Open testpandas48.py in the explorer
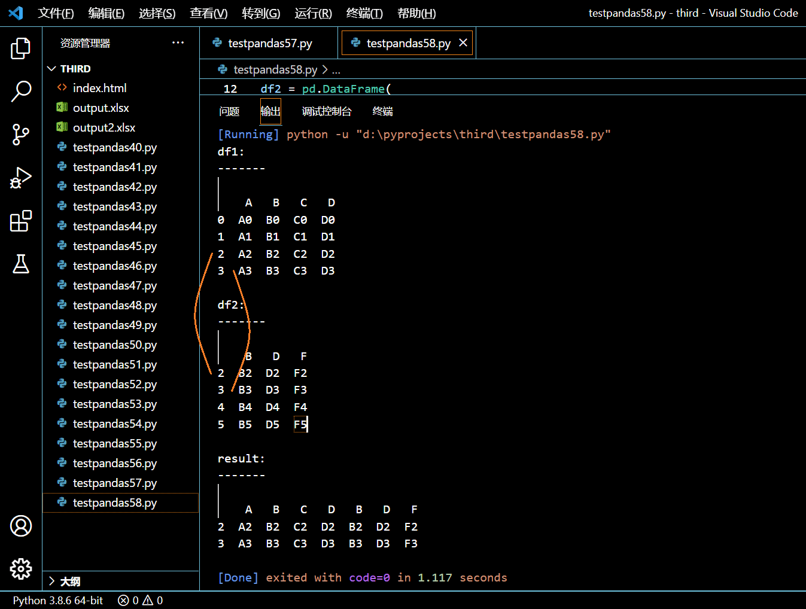 [x=121, y=305]
